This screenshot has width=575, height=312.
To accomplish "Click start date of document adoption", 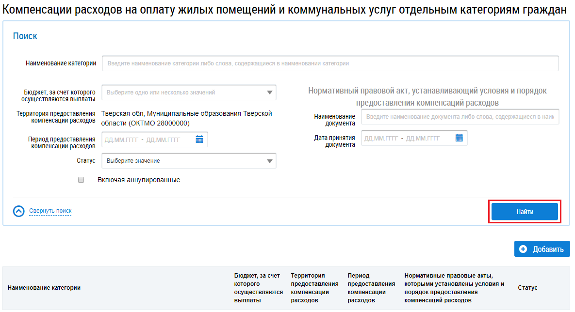I will (381, 138).
